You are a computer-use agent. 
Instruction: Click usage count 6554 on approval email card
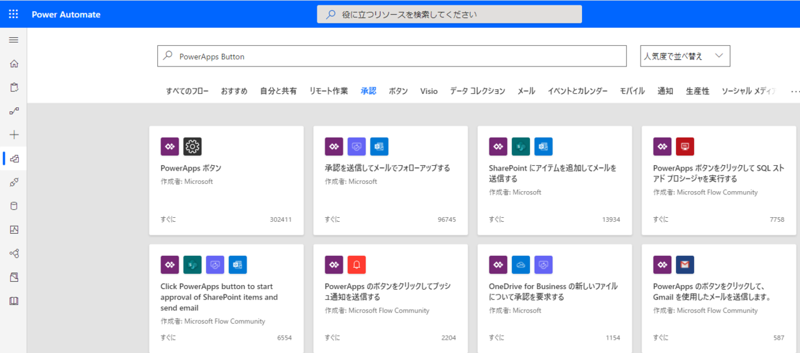click(x=285, y=338)
